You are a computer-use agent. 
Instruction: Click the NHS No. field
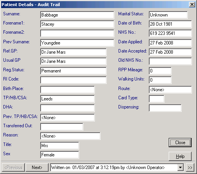(170, 33)
